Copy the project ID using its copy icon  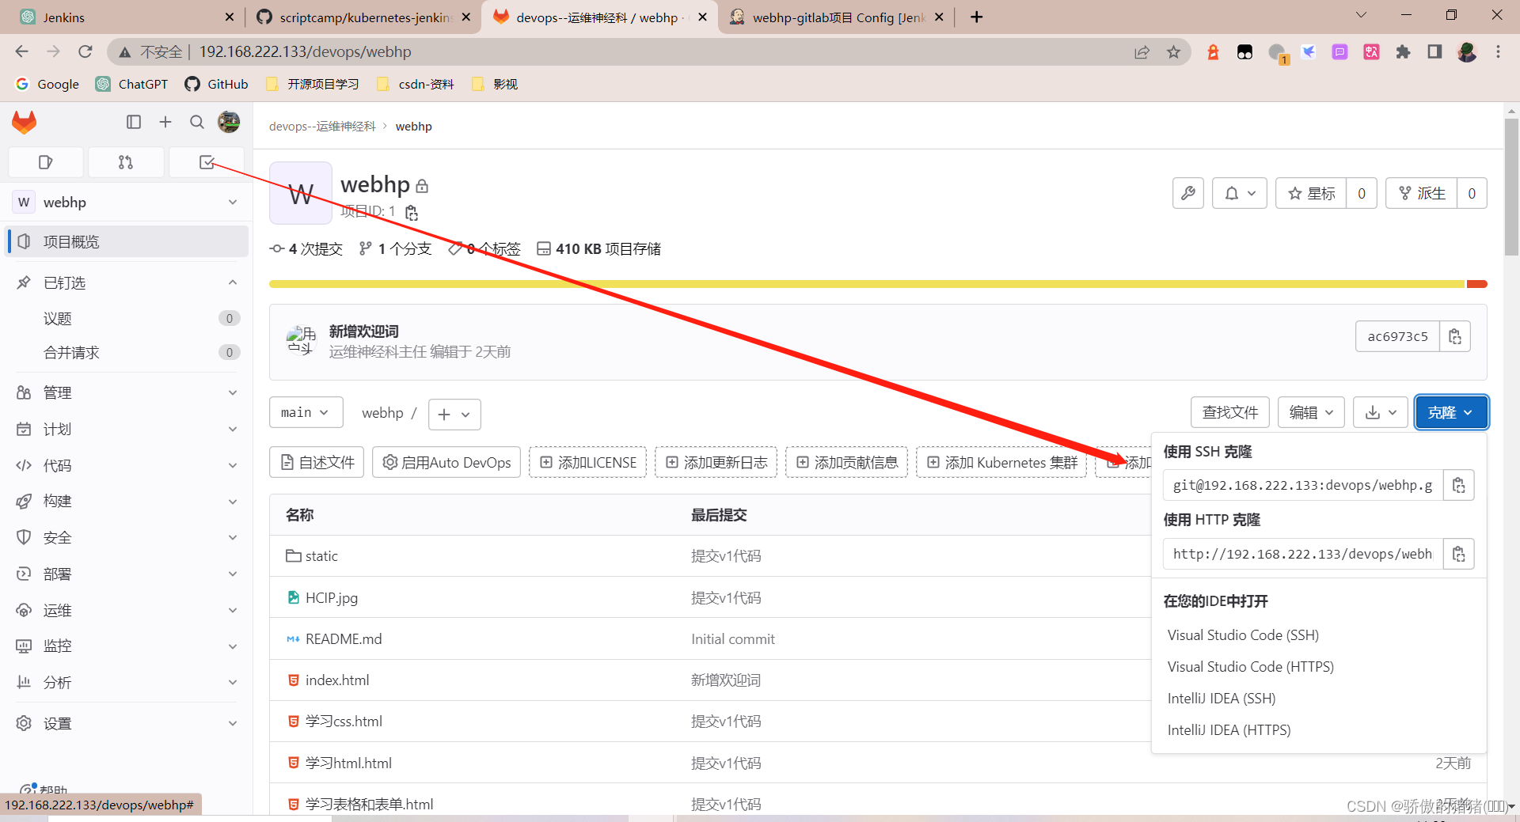411,213
